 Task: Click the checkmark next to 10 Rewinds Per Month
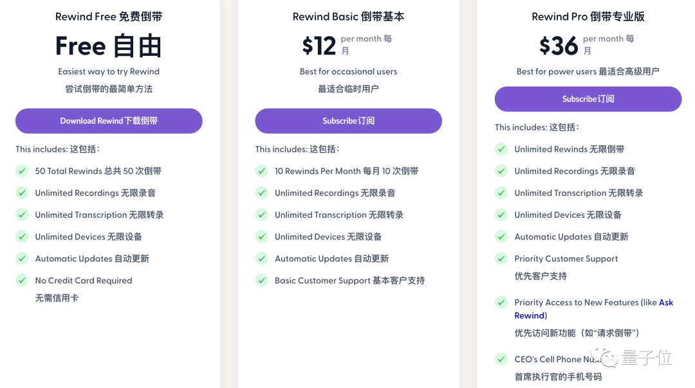(261, 171)
